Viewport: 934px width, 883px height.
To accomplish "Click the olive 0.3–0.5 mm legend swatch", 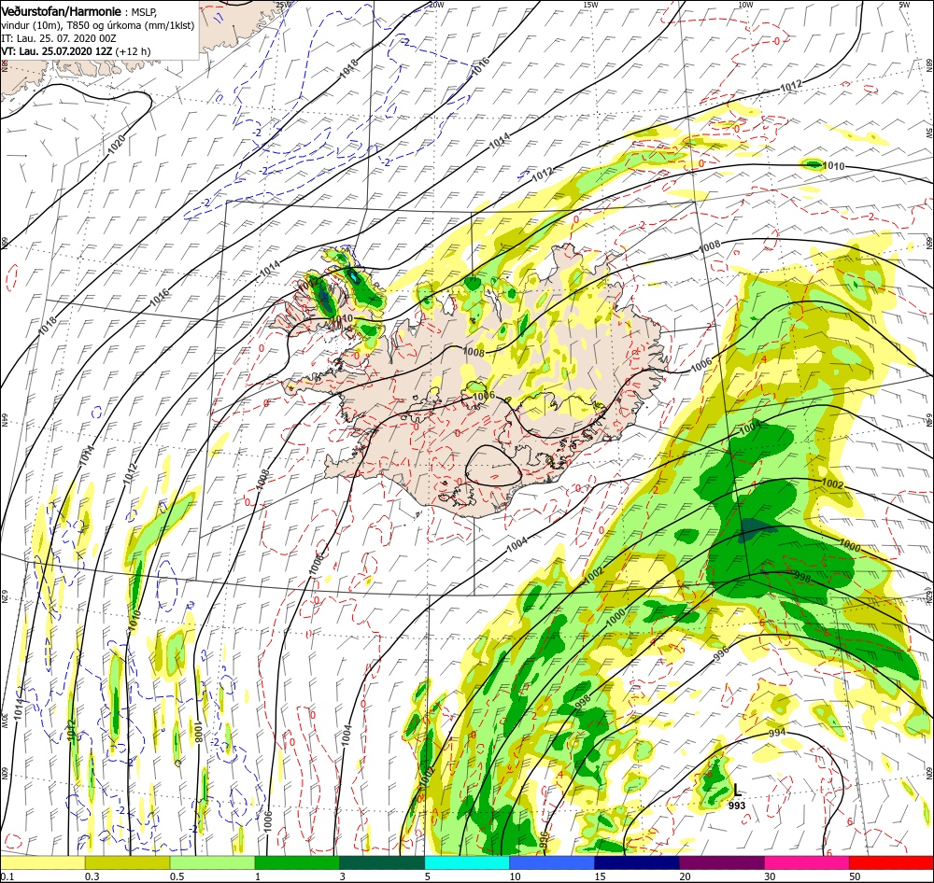I will click(x=127, y=862).
